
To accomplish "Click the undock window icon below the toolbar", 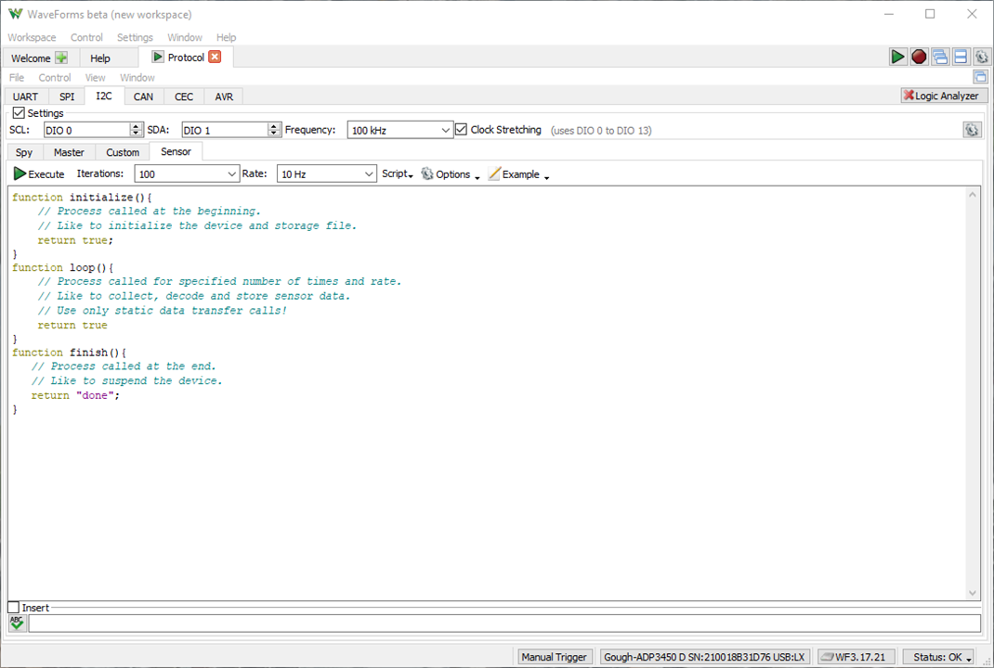I will click(980, 77).
